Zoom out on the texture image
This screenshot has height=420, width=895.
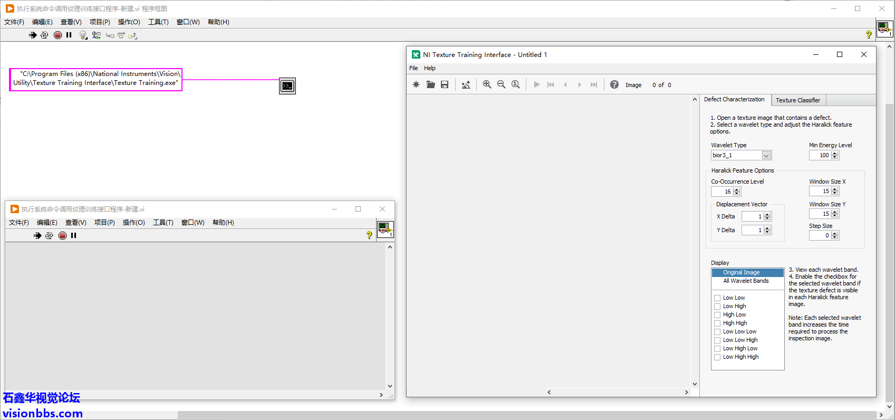[501, 84]
